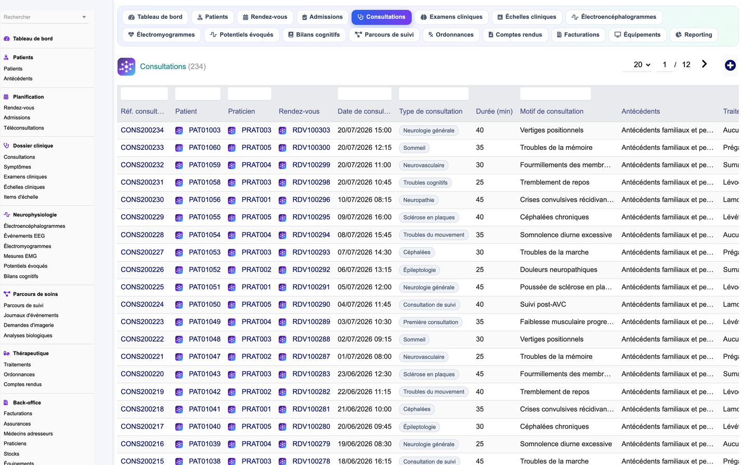752x465 pixels.
Task: Click practitioner icon beside PRAT005 in CONS200233 row
Action: coord(232,148)
